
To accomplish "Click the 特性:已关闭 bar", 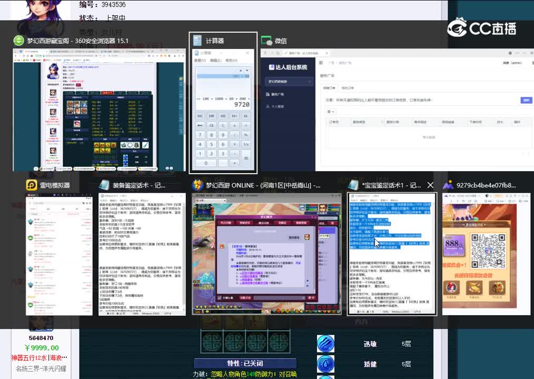I will pos(245,363).
